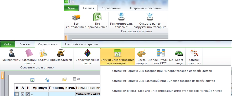232x96 pixels.
Task: Switch to Главная tab in the lower window
Action: 25,44
